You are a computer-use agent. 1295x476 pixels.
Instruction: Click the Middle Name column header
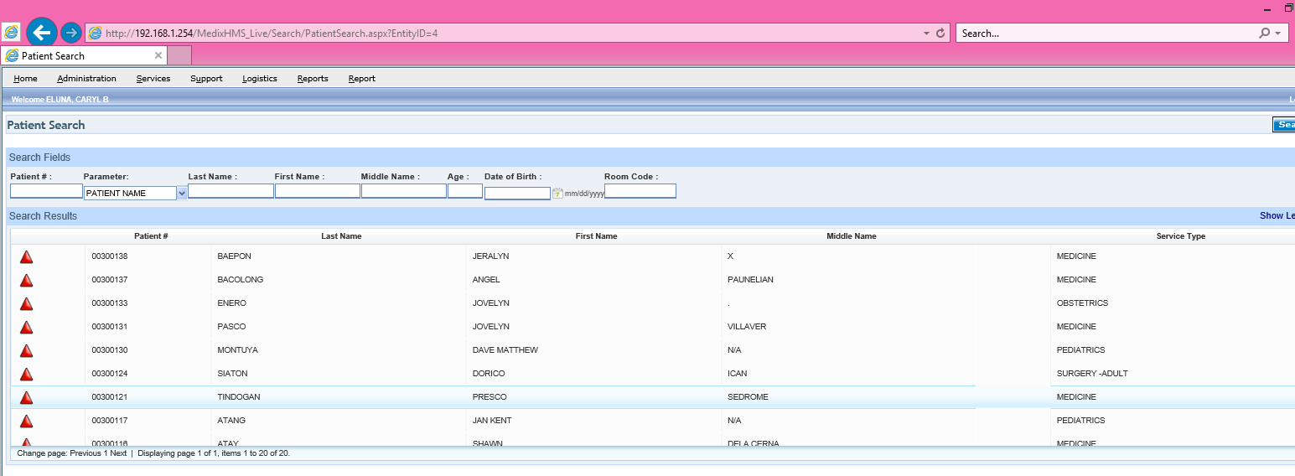coord(852,236)
